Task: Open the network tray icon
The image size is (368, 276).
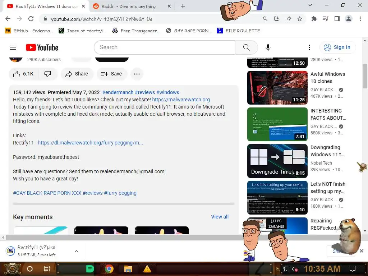Action: point(286,269)
